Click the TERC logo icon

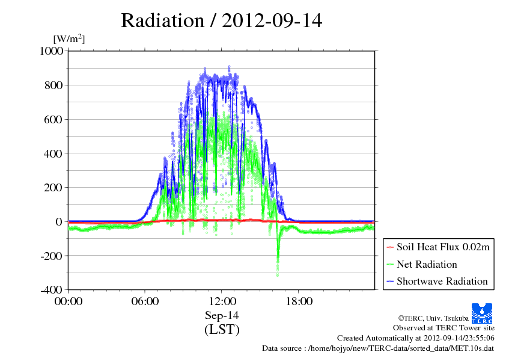click(482, 313)
